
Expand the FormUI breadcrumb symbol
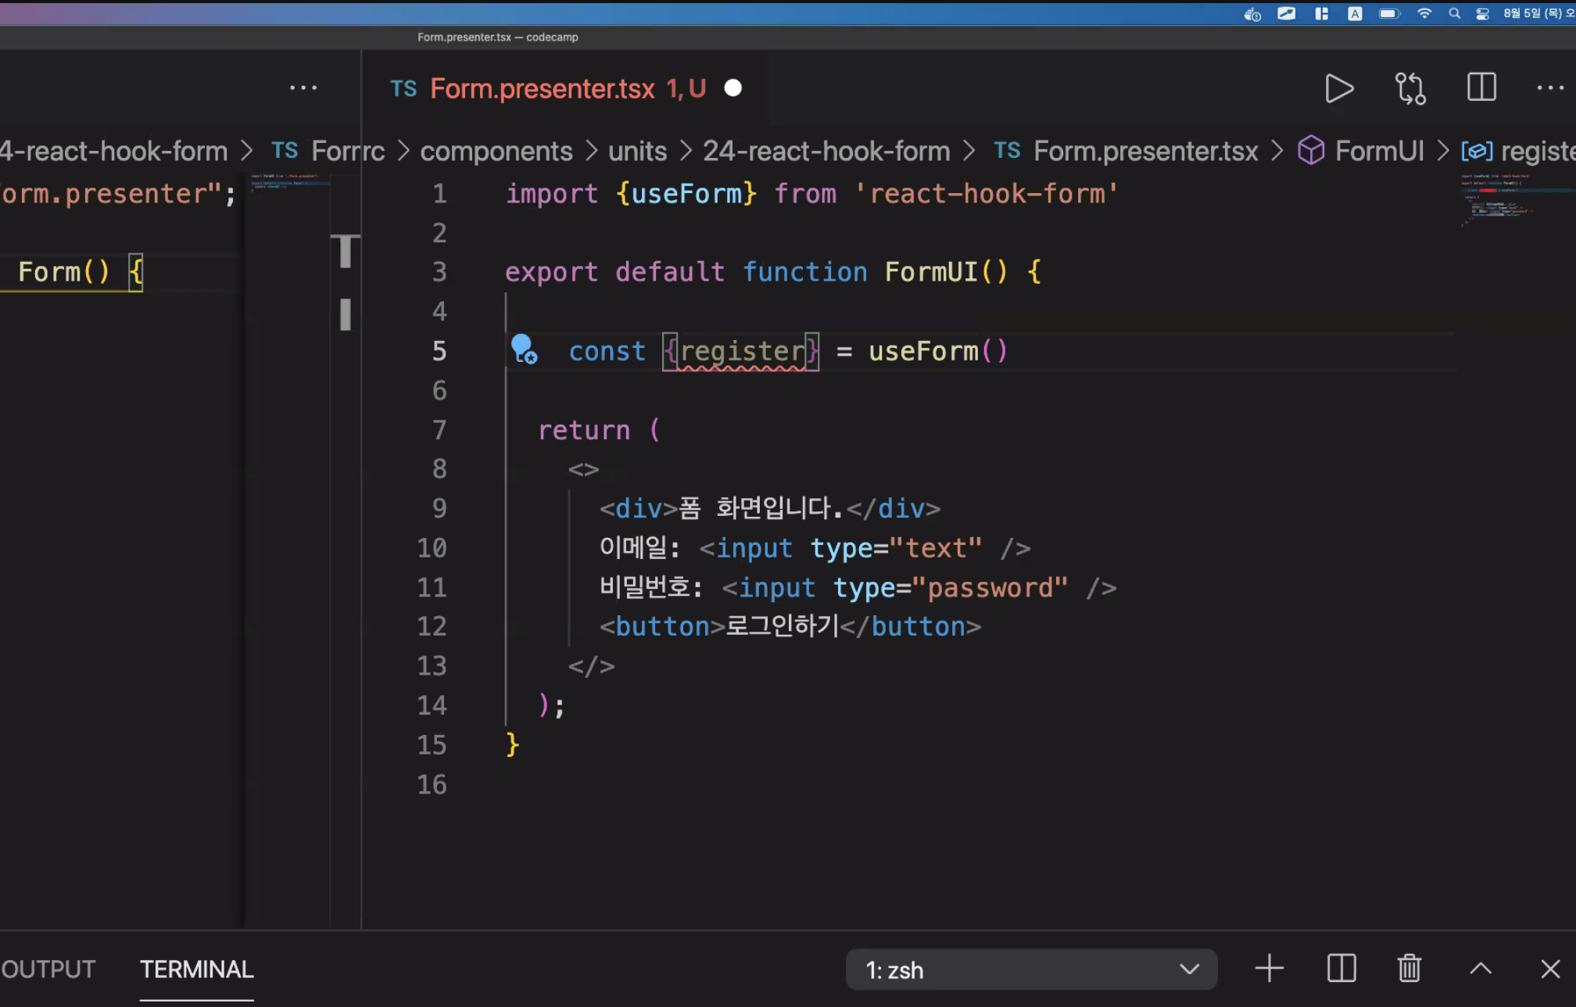[x=1378, y=151]
